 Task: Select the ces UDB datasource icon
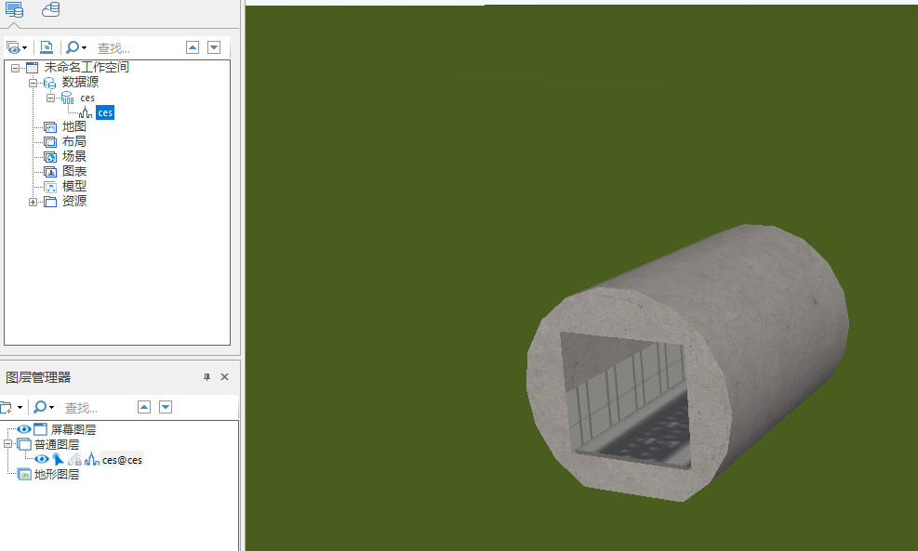(67, 98)
